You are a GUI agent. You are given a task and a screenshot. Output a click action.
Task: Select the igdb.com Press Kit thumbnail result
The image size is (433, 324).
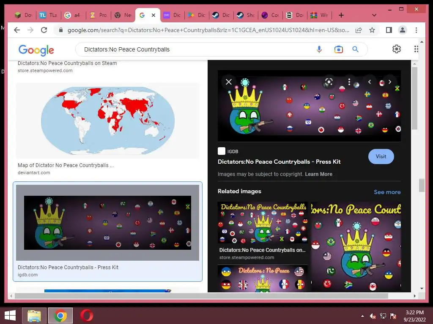click(108, 223)
